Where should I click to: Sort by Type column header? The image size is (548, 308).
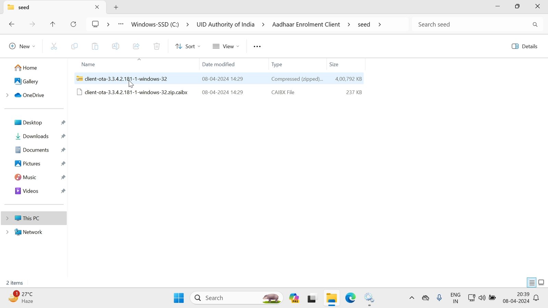(x=298, y=64)
